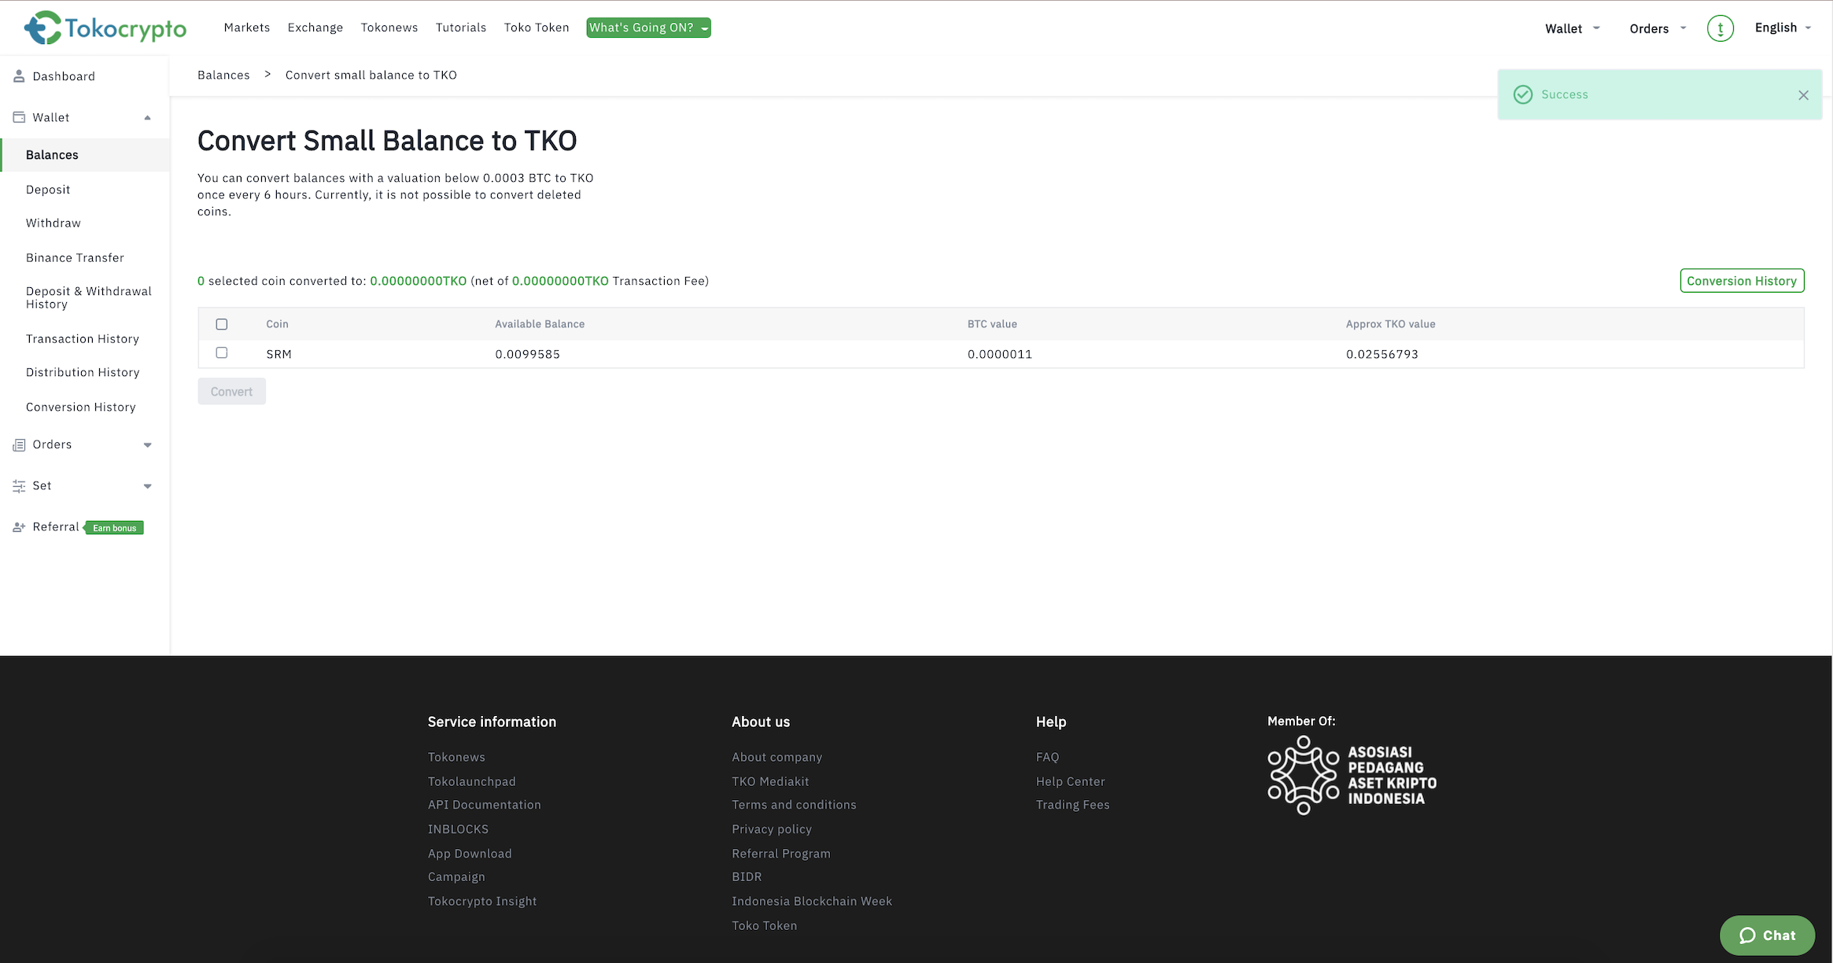The width and height of the screenshot is (1833, 963).
Task: Open Deposit in the sidebar
Action: [x=48, y=190]
